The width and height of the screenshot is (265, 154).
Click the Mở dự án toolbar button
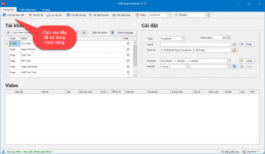[36, 15]
